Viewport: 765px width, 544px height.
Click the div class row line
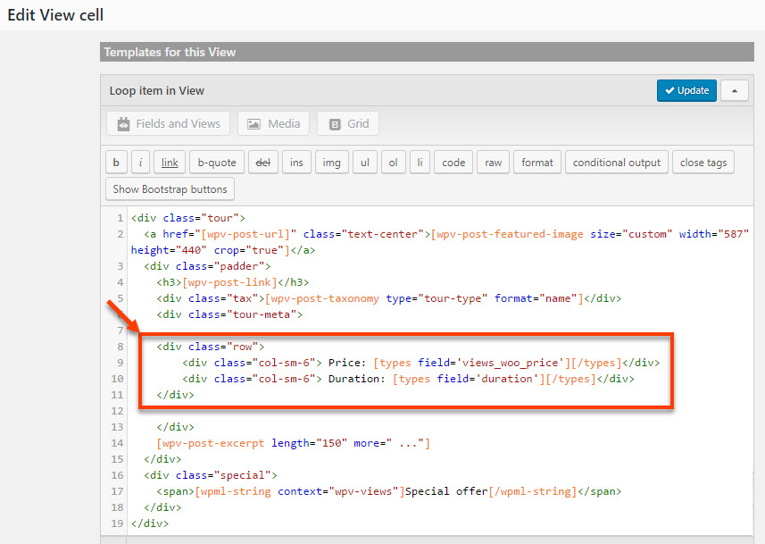[211, 347]
